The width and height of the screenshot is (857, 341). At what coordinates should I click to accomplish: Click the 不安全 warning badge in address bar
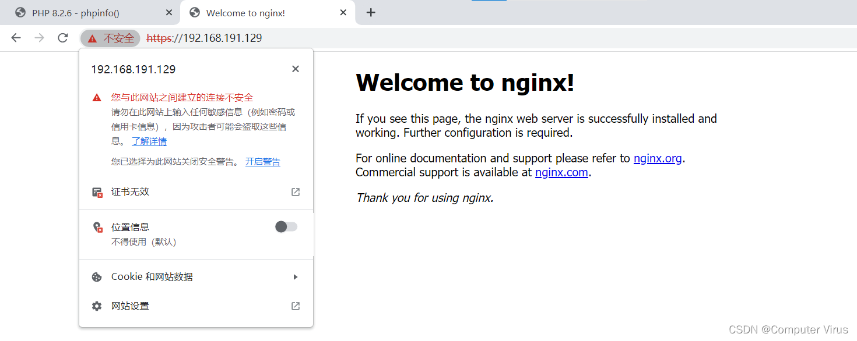click(x=110, y=37)
